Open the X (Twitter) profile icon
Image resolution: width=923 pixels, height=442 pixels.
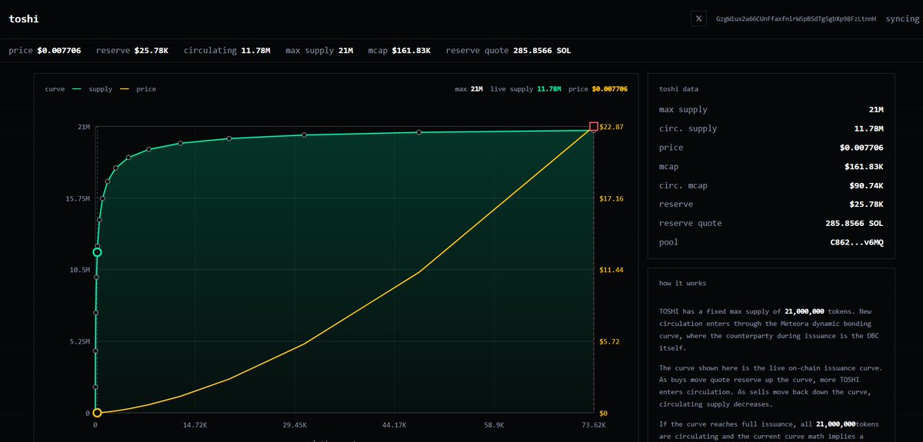pyautogui.click(x=698, y=18)
